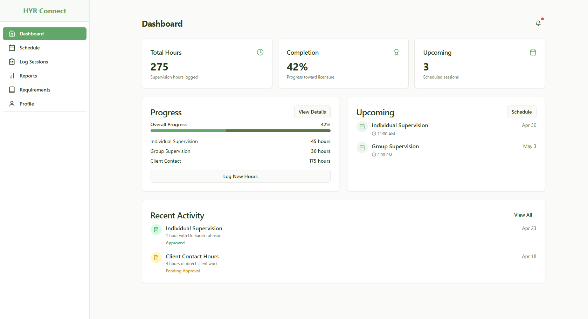Open the Requirements section
588x319 pixels.
[35, 90]
